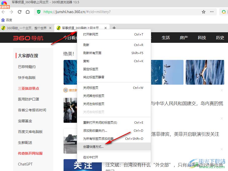
Task: Close the 军事频道 tab
Action: tap(106, 28)
